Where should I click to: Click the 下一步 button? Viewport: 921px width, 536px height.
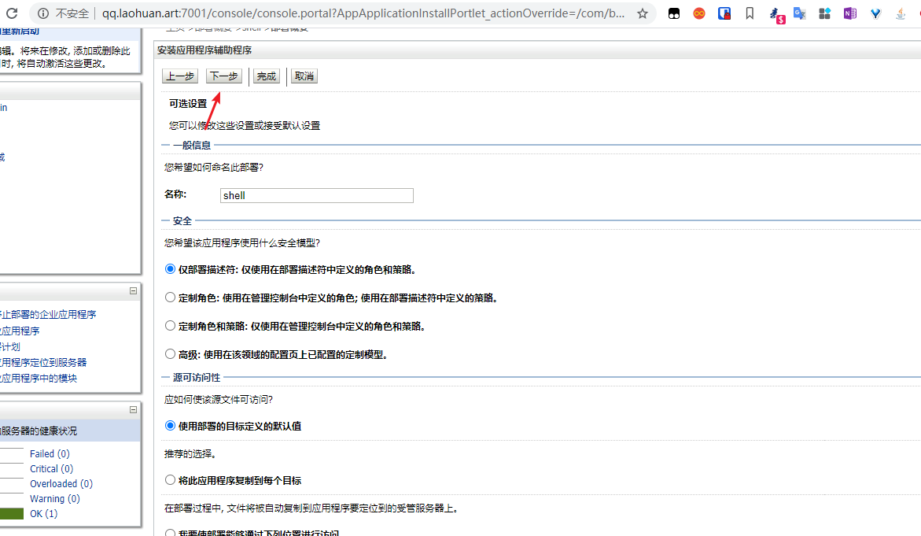pyautogui.click(x=223, y=76)
